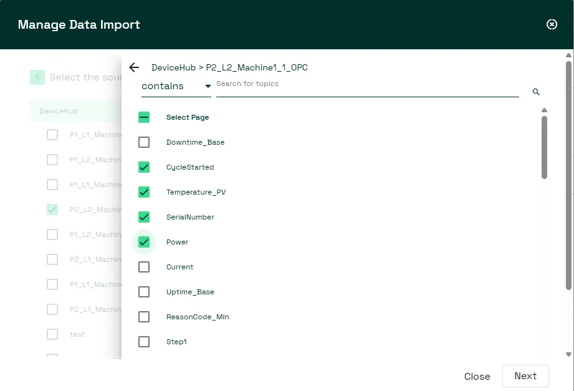Go back using the left arrow icon

click(x=135, y=67)
